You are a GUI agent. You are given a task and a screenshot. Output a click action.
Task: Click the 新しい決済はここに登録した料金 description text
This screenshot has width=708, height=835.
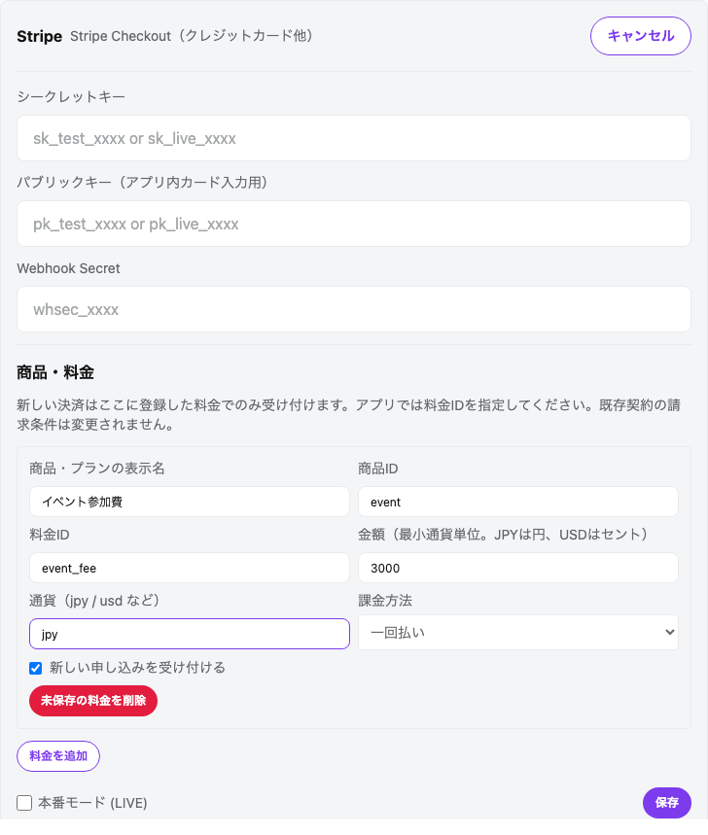(x=349, y=415)
